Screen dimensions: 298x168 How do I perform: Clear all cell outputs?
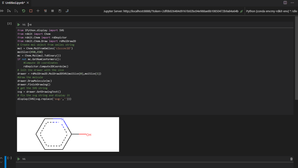[45, 11]
